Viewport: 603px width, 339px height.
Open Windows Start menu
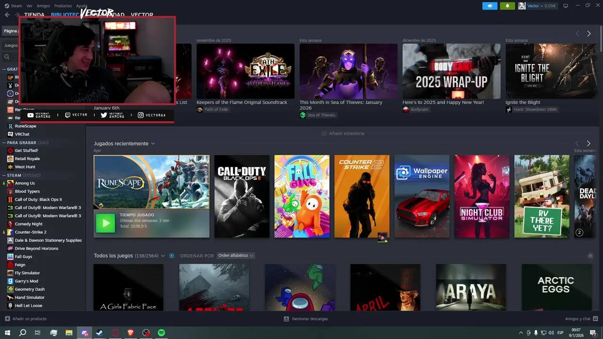coord(7,333)
